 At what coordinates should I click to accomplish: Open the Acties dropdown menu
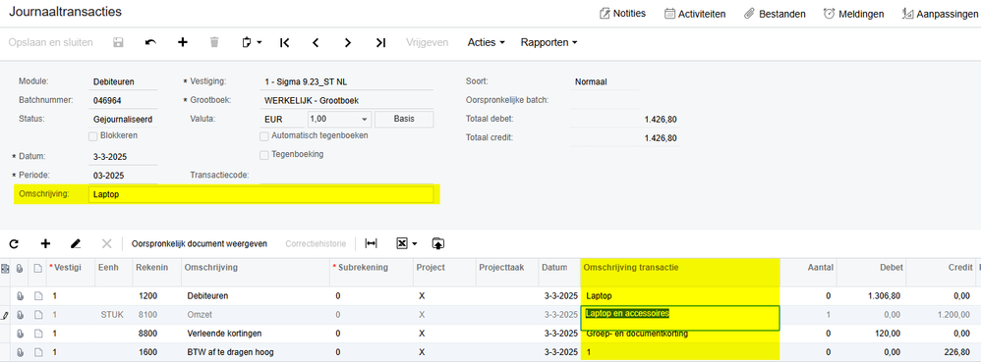coord(487,42)
